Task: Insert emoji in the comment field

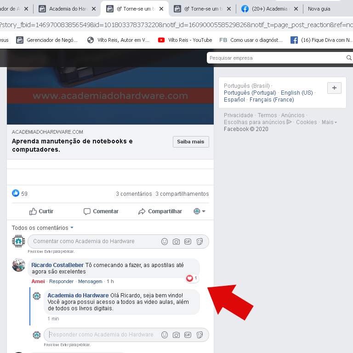Action: pyautogui.click(x=165, y=242)
